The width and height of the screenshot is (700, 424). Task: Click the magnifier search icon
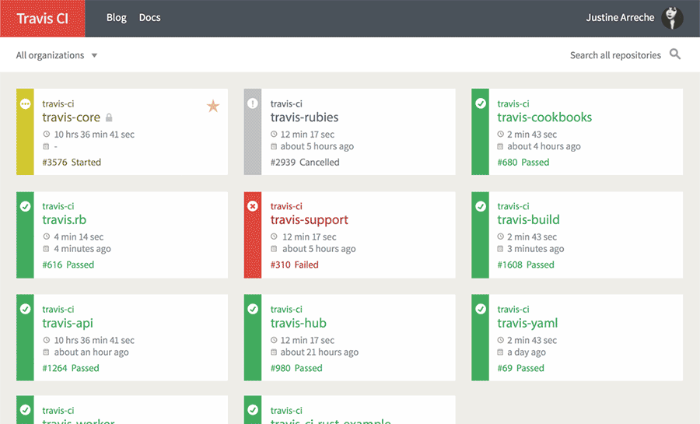point(675,54)
